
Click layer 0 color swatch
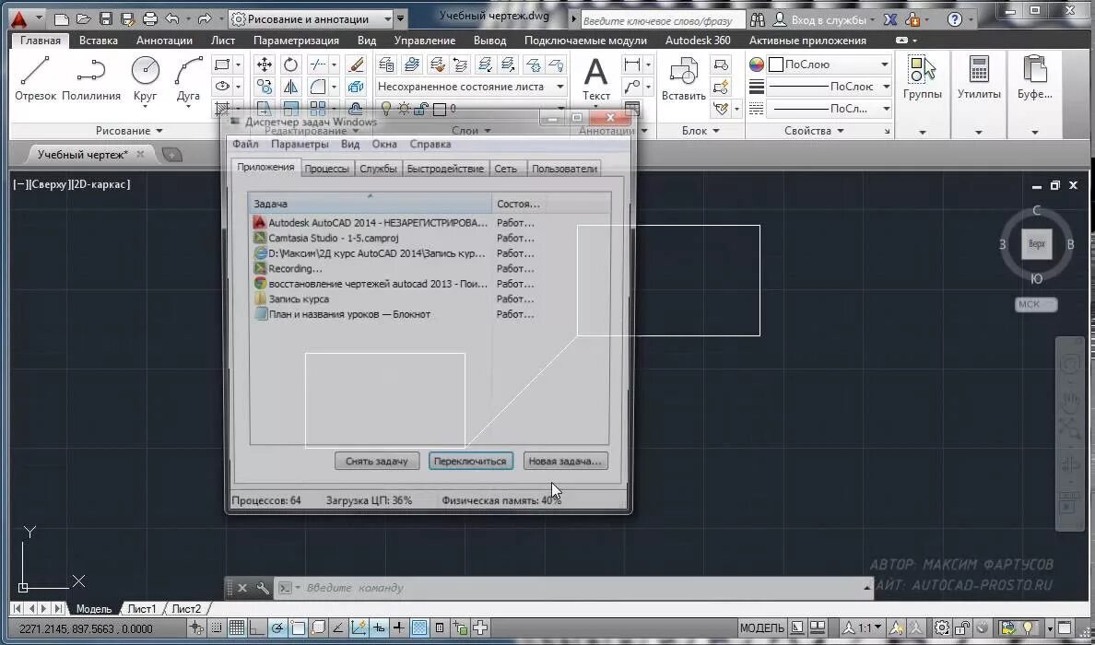pos(440,109)
